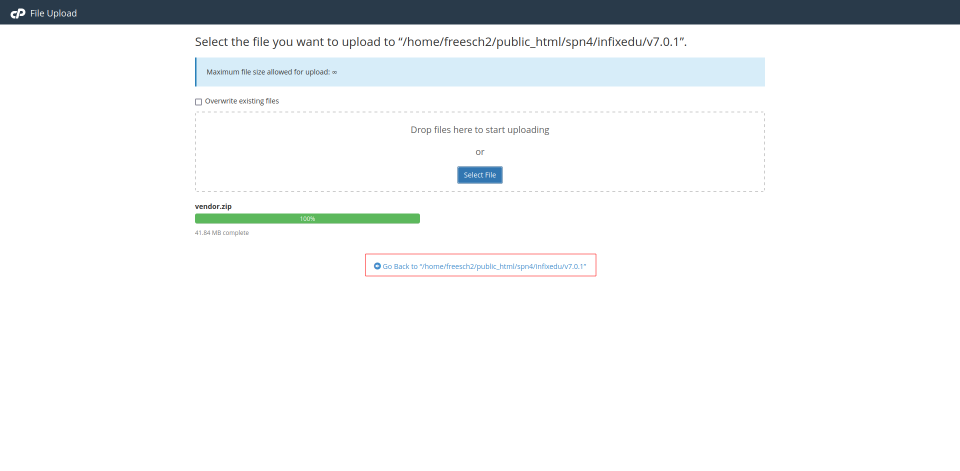The width and height of the screenshot is (960, 471).
Task: Click the cPanel logo icon
Action: coord(18,13)
